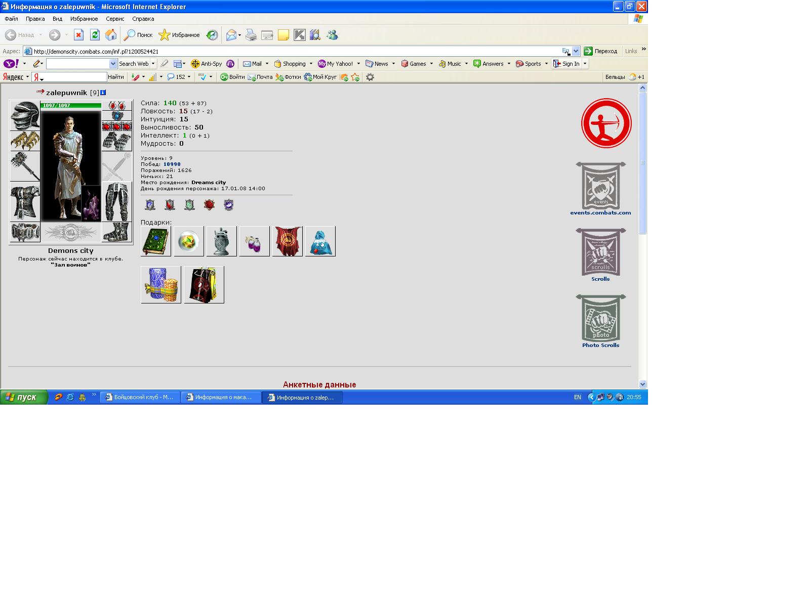This screenshot has height=607, width=810.
Task: Open the Справка menu
Action: (x=143, y=19)
